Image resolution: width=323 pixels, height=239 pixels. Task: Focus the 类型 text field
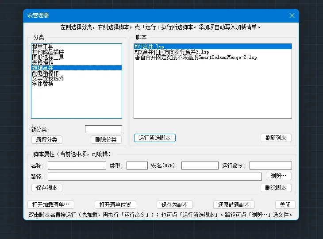click(137, 166)
